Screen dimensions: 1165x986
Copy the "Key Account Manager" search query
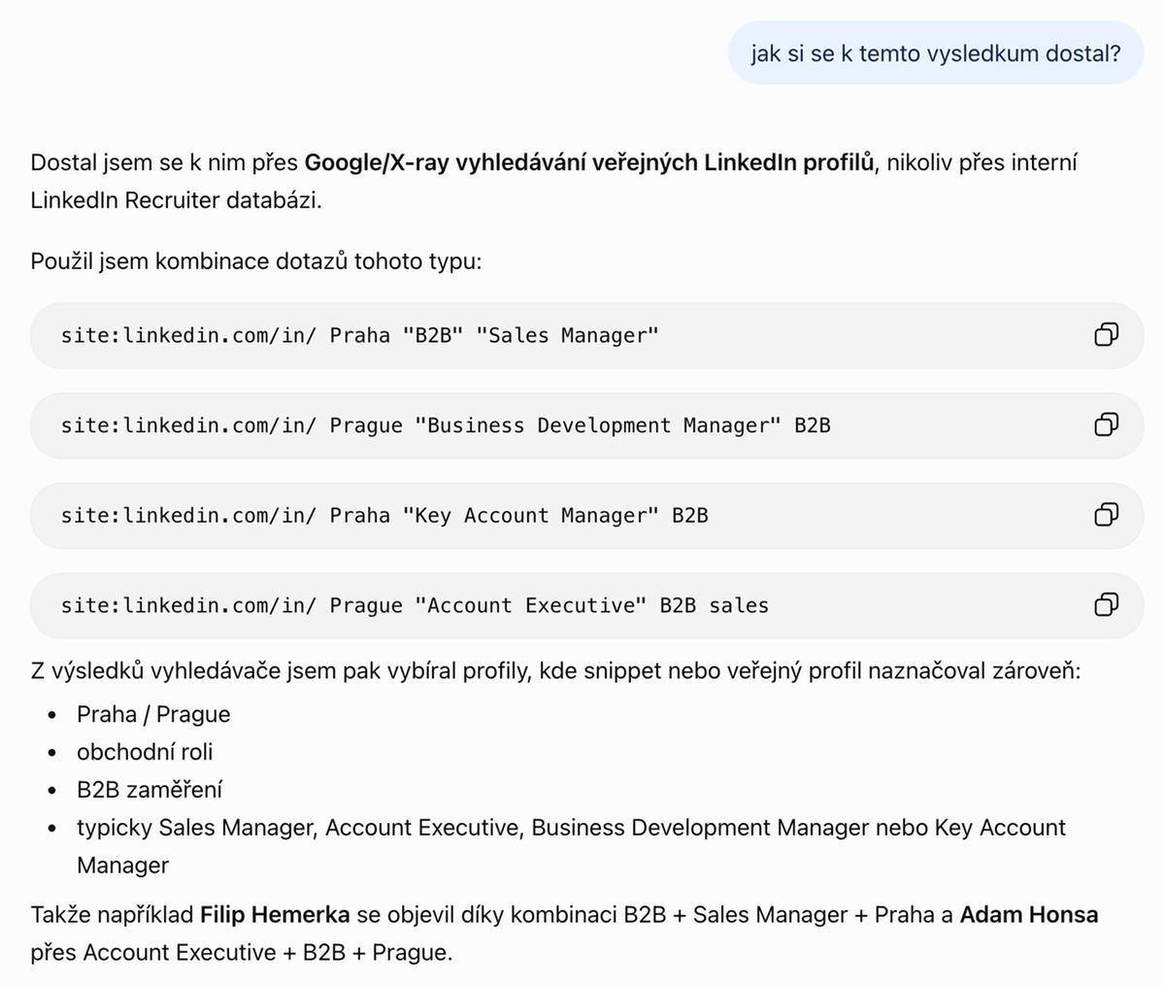click(1106, 515)
